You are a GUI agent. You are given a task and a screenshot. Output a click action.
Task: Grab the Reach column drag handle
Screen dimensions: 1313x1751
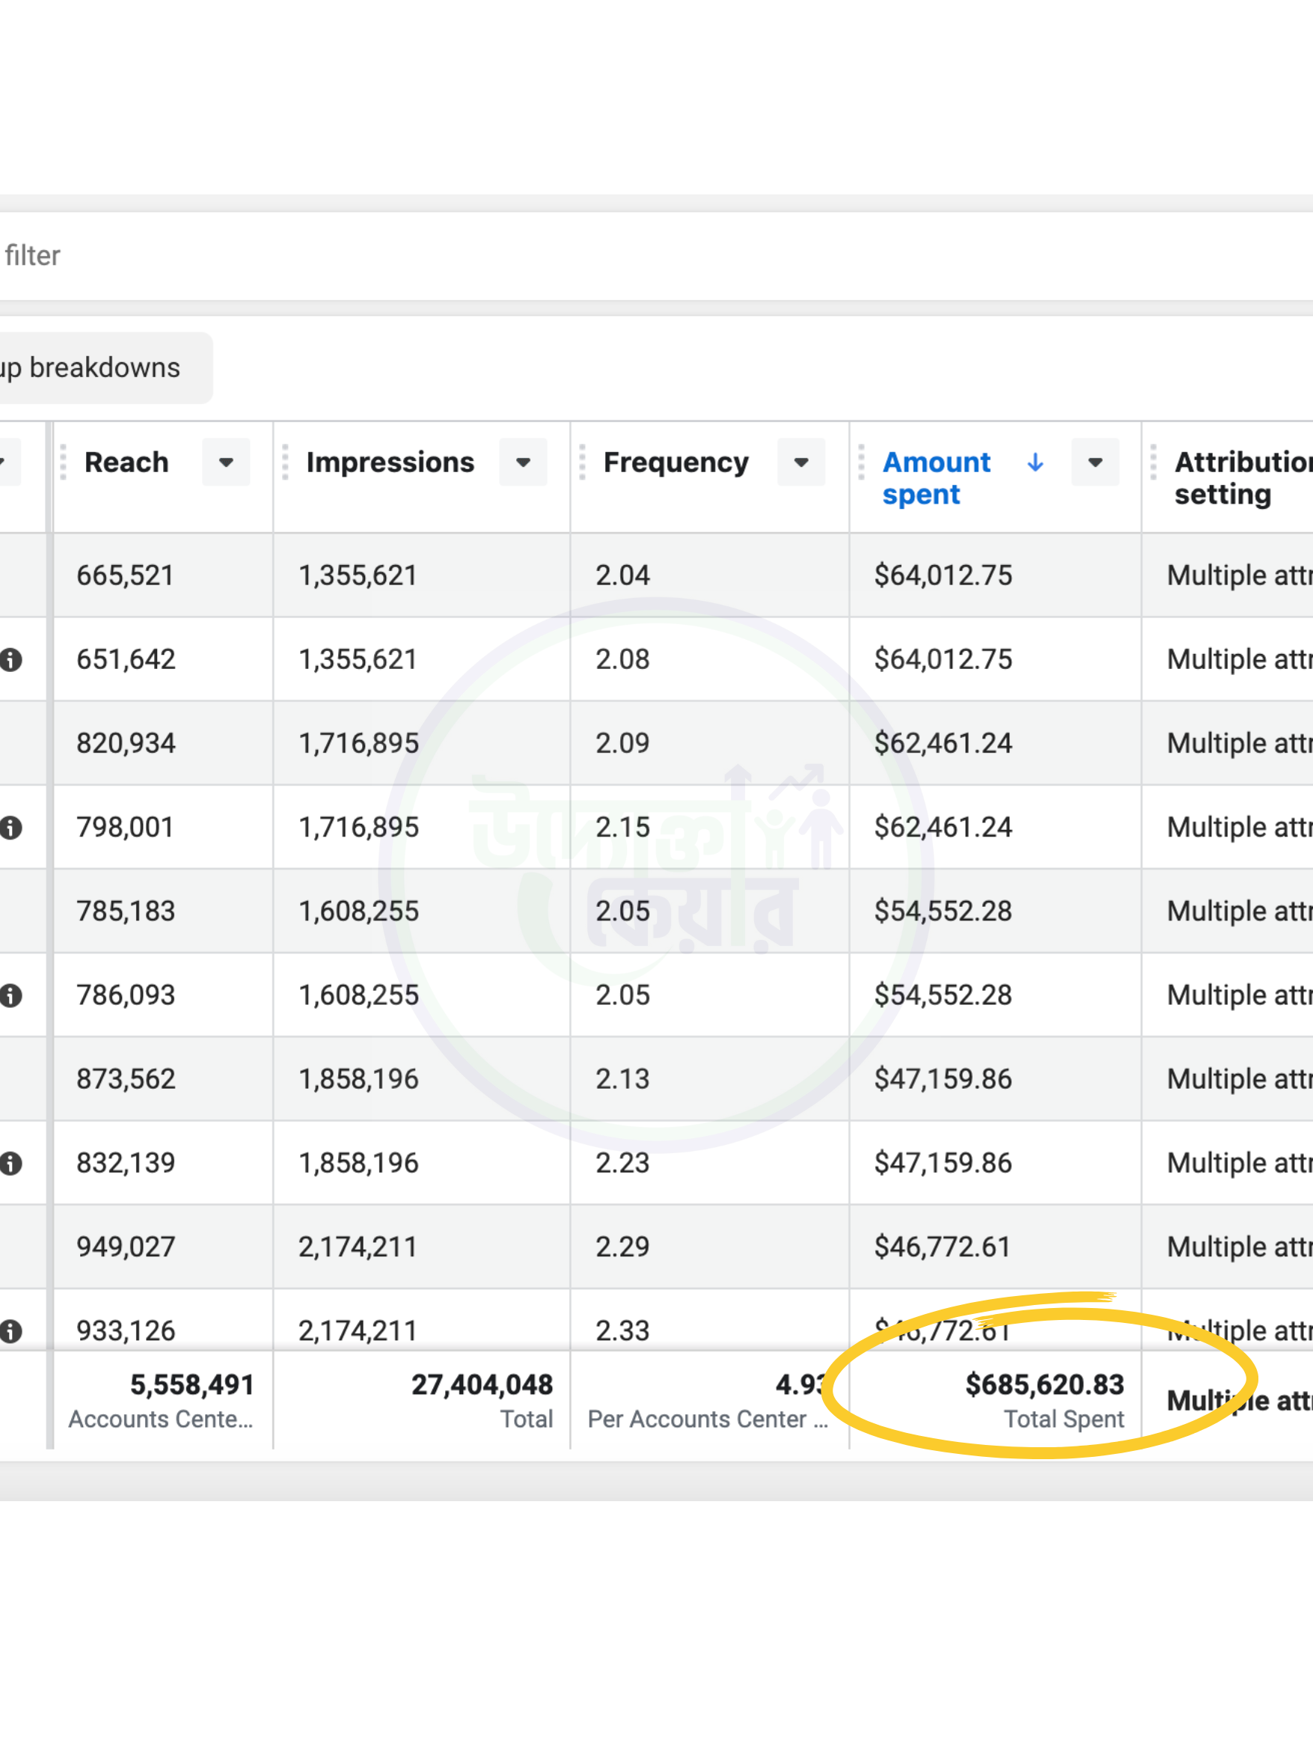(x=64, y=462)
